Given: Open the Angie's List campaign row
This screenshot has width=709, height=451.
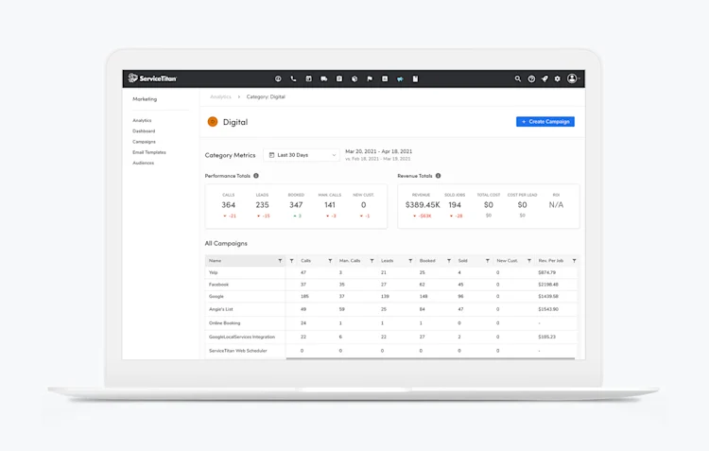Looking at the screenshot, I should [391, 309].
